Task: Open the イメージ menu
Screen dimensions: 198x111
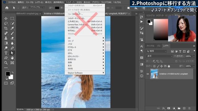Action: click(x=29, y=2)
